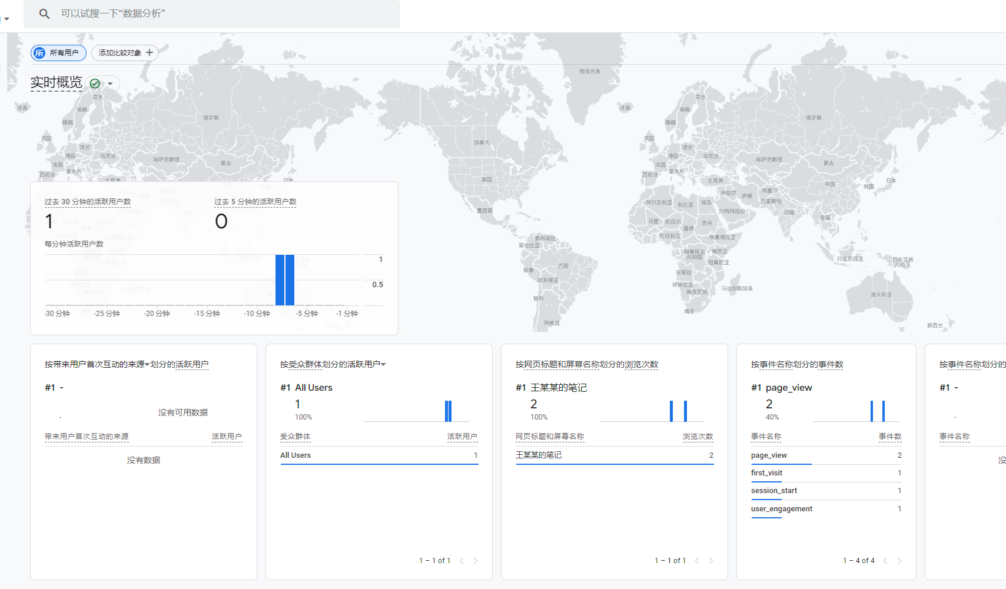The height and width of the screenshot is (589, 1006).
Task: Previous page arrow in event count card
Action: [x=885, y=561]
